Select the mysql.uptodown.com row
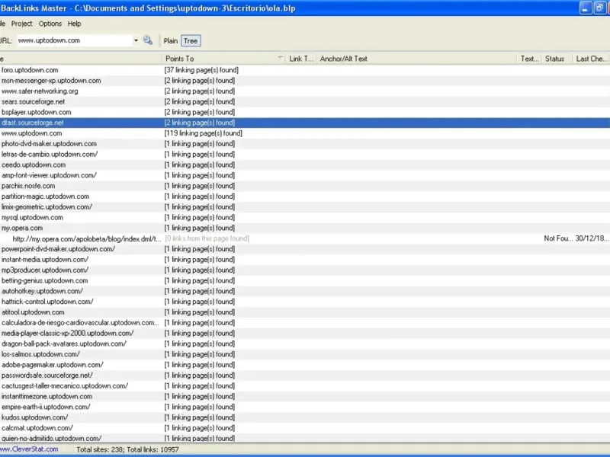Viewport: 610px width, 457px height. point(305,217)
